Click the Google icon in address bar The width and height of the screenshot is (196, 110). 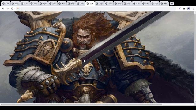point(18,9)
